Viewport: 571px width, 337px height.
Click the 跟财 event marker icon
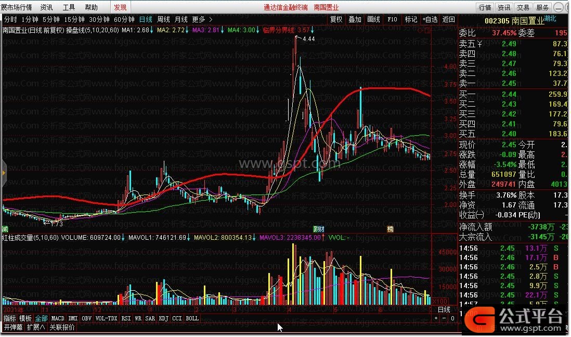coord(319,229)
